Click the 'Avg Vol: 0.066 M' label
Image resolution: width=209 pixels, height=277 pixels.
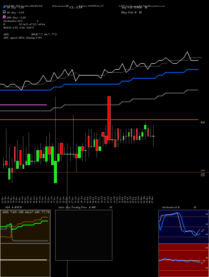[134, 8]
